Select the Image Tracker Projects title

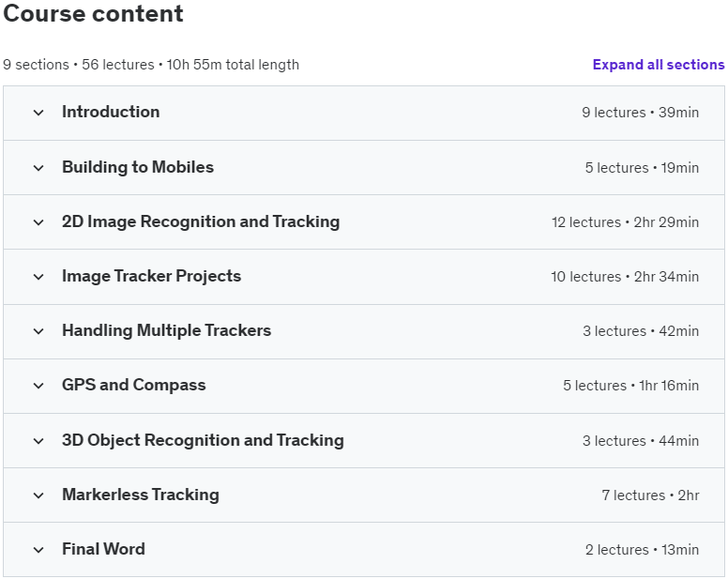[152, 276]
